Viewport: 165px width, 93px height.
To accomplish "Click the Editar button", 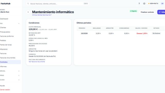I will (x=161, y=12).
